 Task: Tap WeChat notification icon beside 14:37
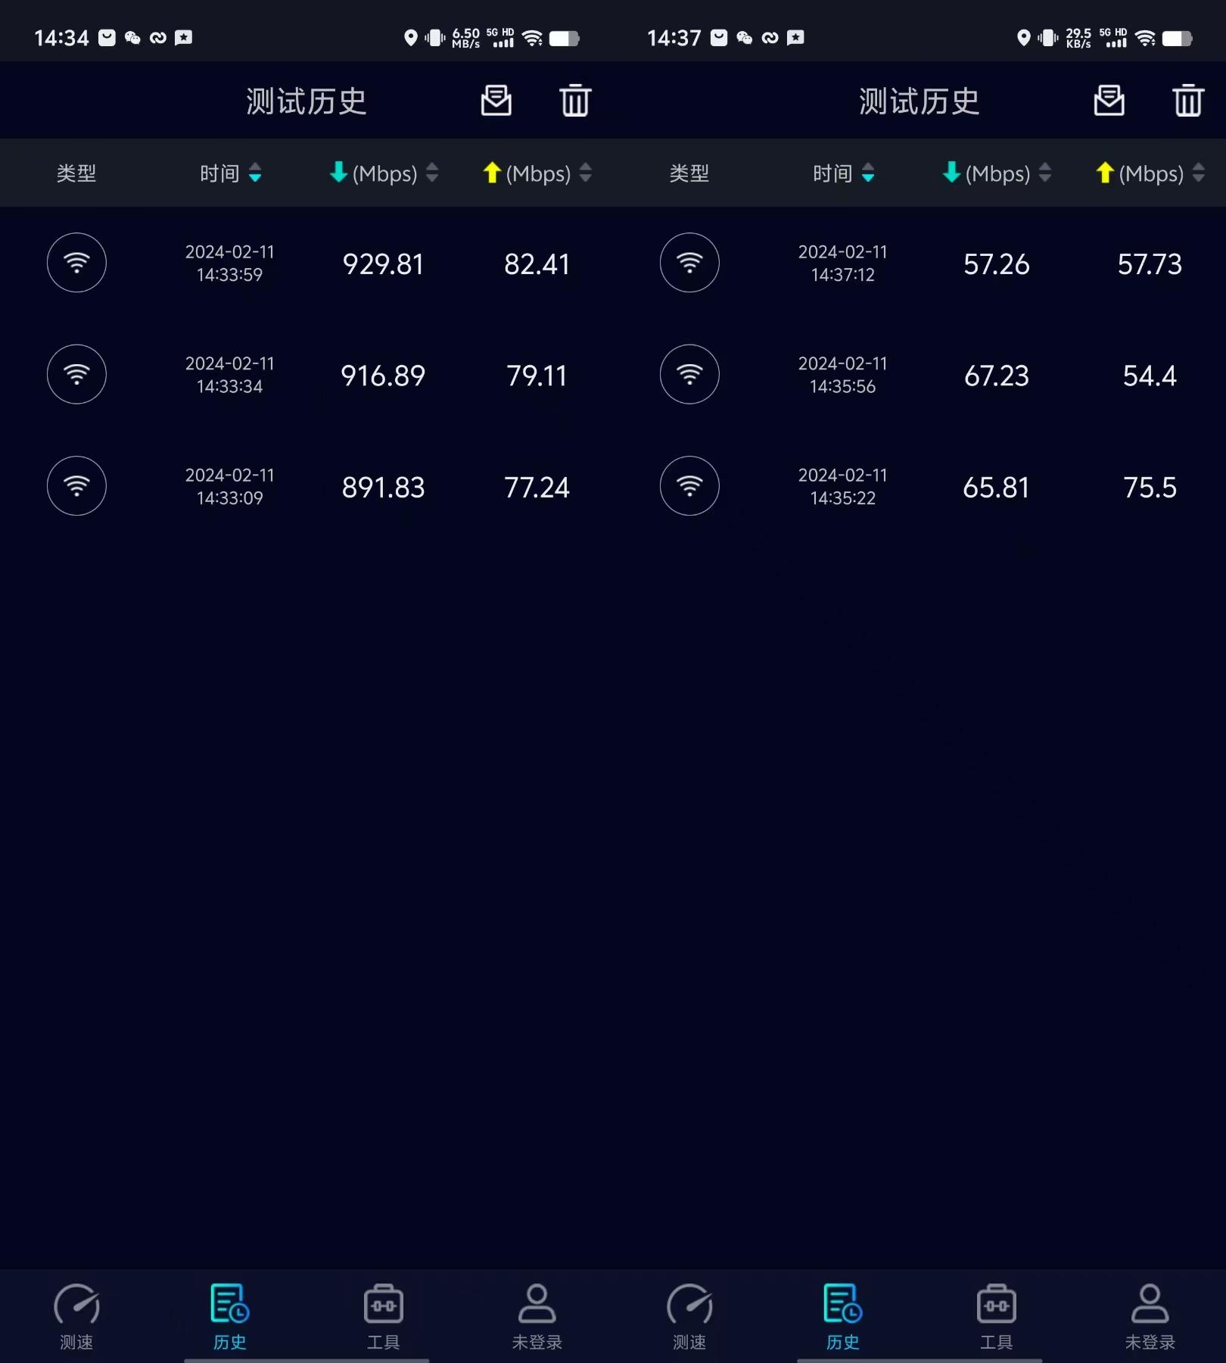pyautogui.click(x=745, y=38)
